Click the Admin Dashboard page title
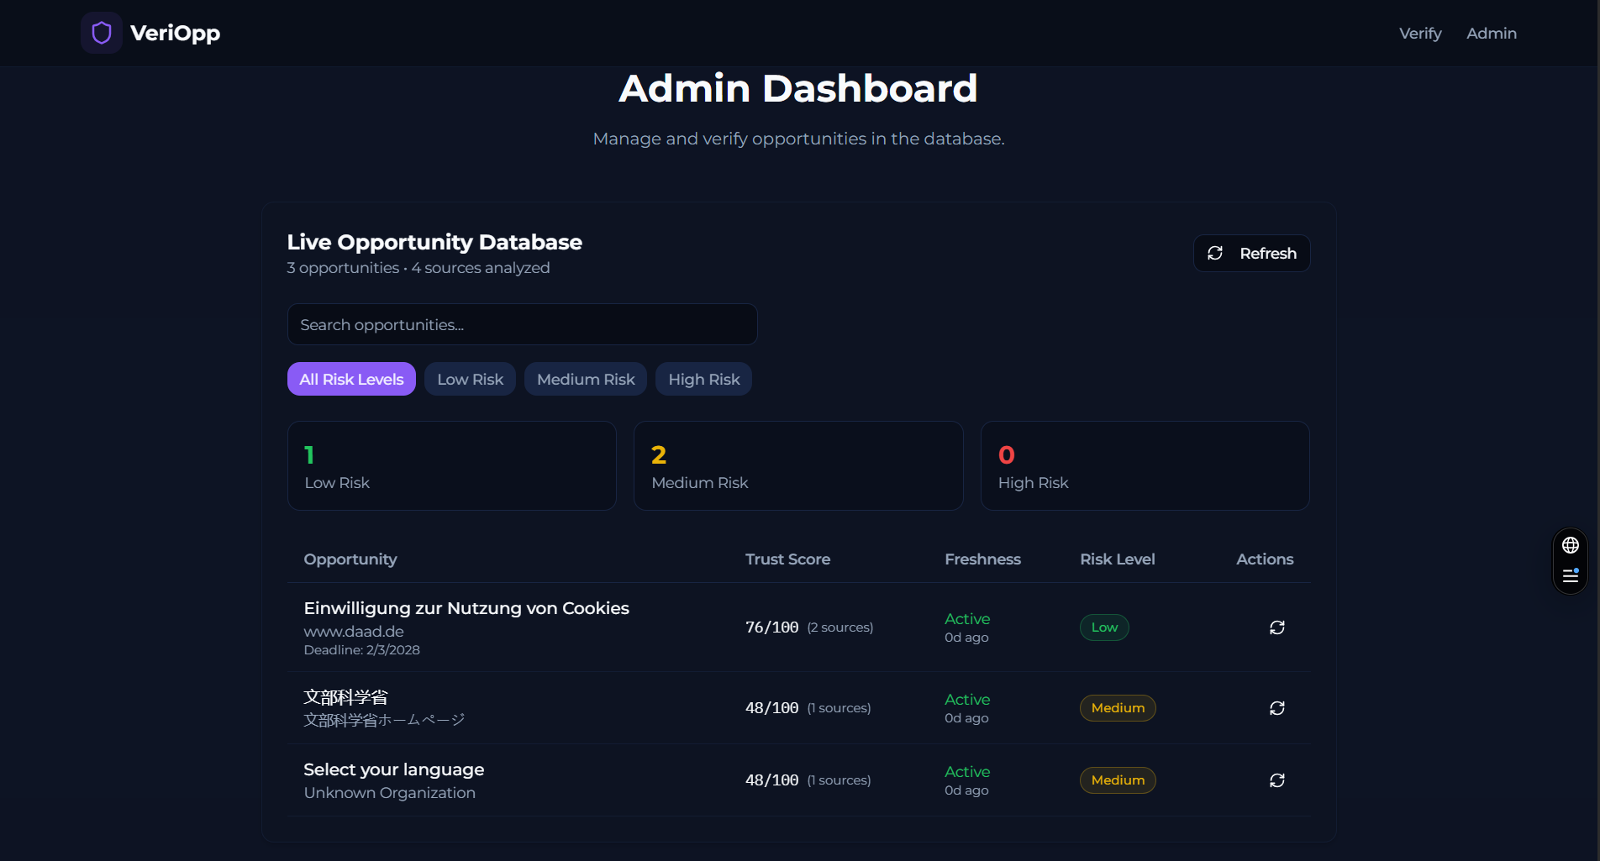 (x=798, y=88)
